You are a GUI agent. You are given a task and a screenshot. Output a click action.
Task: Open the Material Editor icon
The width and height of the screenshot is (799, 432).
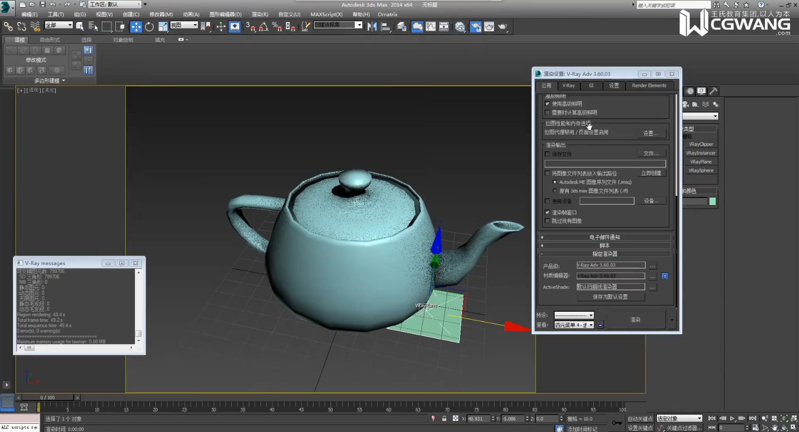[460, 27]
